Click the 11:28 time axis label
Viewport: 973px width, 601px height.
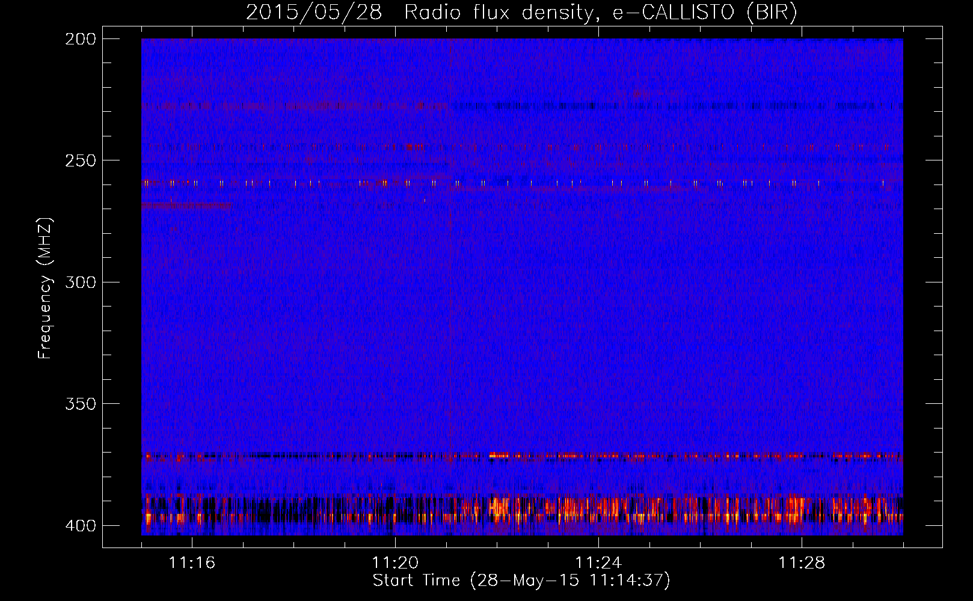point(802,563)
